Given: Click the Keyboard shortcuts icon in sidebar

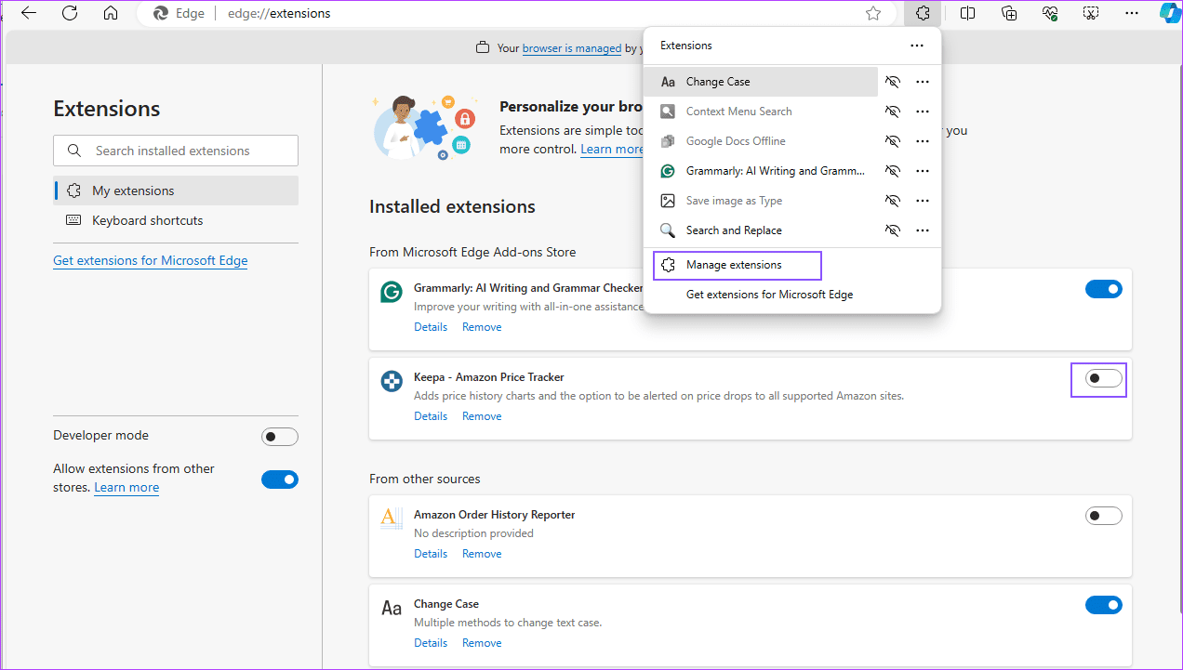Looking at the screenshot, I should 73,220.
